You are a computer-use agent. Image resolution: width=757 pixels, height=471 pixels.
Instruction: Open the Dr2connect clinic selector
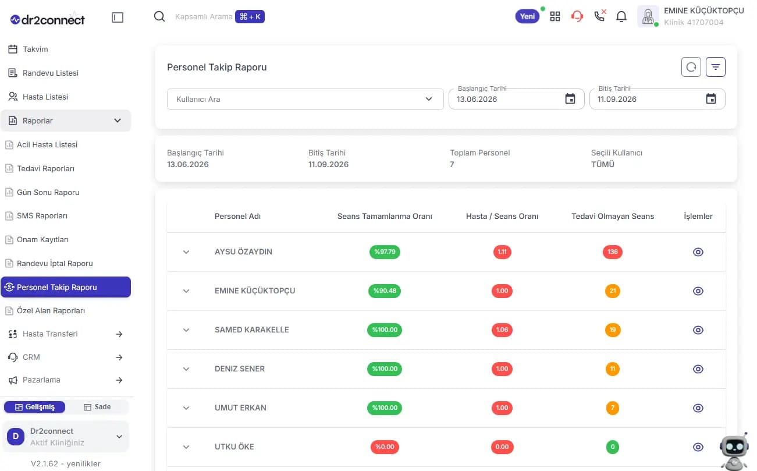tap(66, 437)
